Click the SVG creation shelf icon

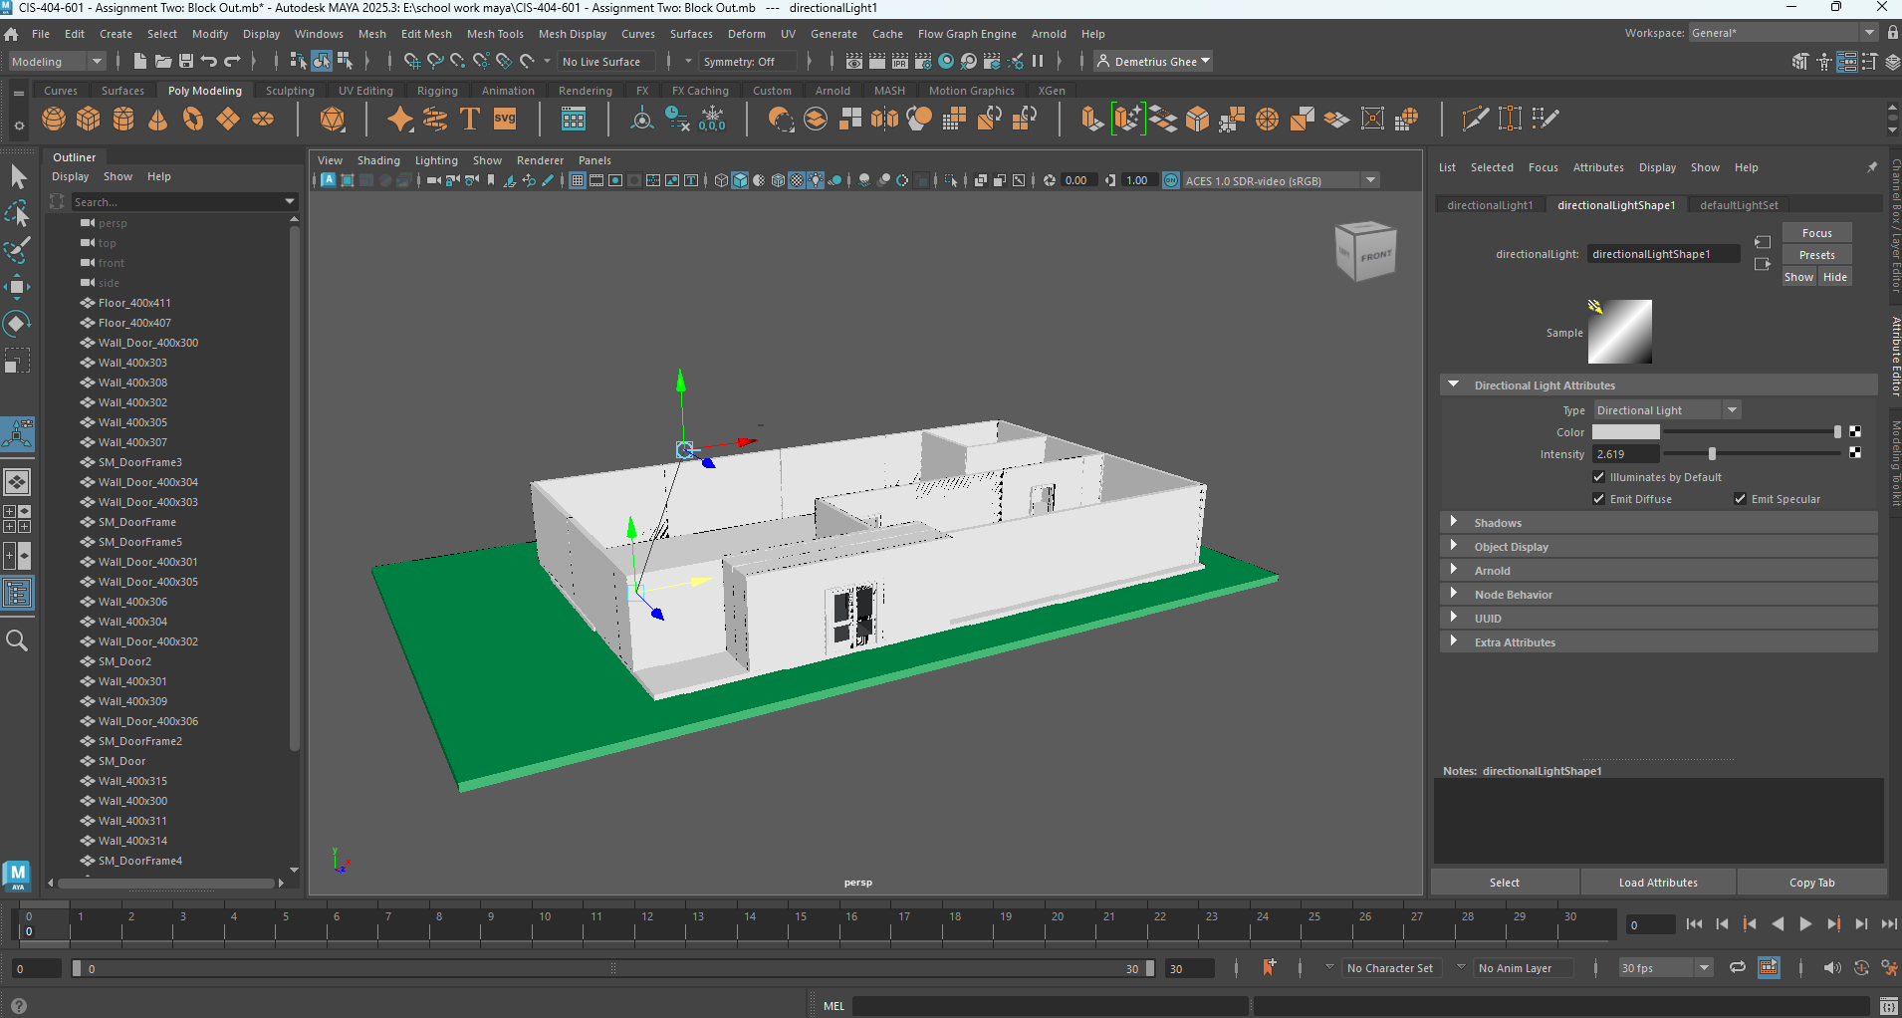pyautogui.click(x=505, y=119)
